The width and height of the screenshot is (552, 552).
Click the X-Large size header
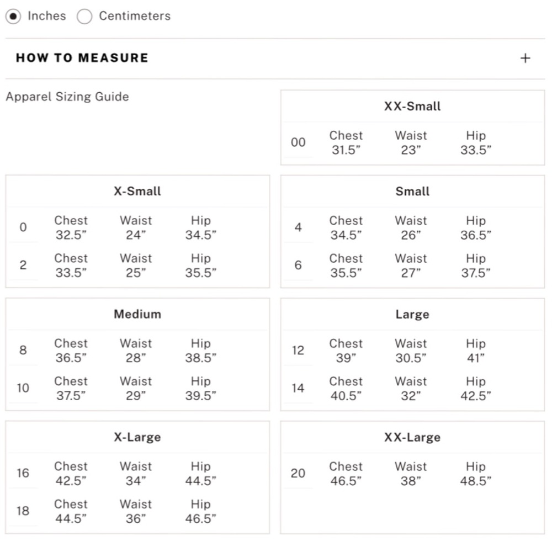pyautogui.click(x=137, y=437)
